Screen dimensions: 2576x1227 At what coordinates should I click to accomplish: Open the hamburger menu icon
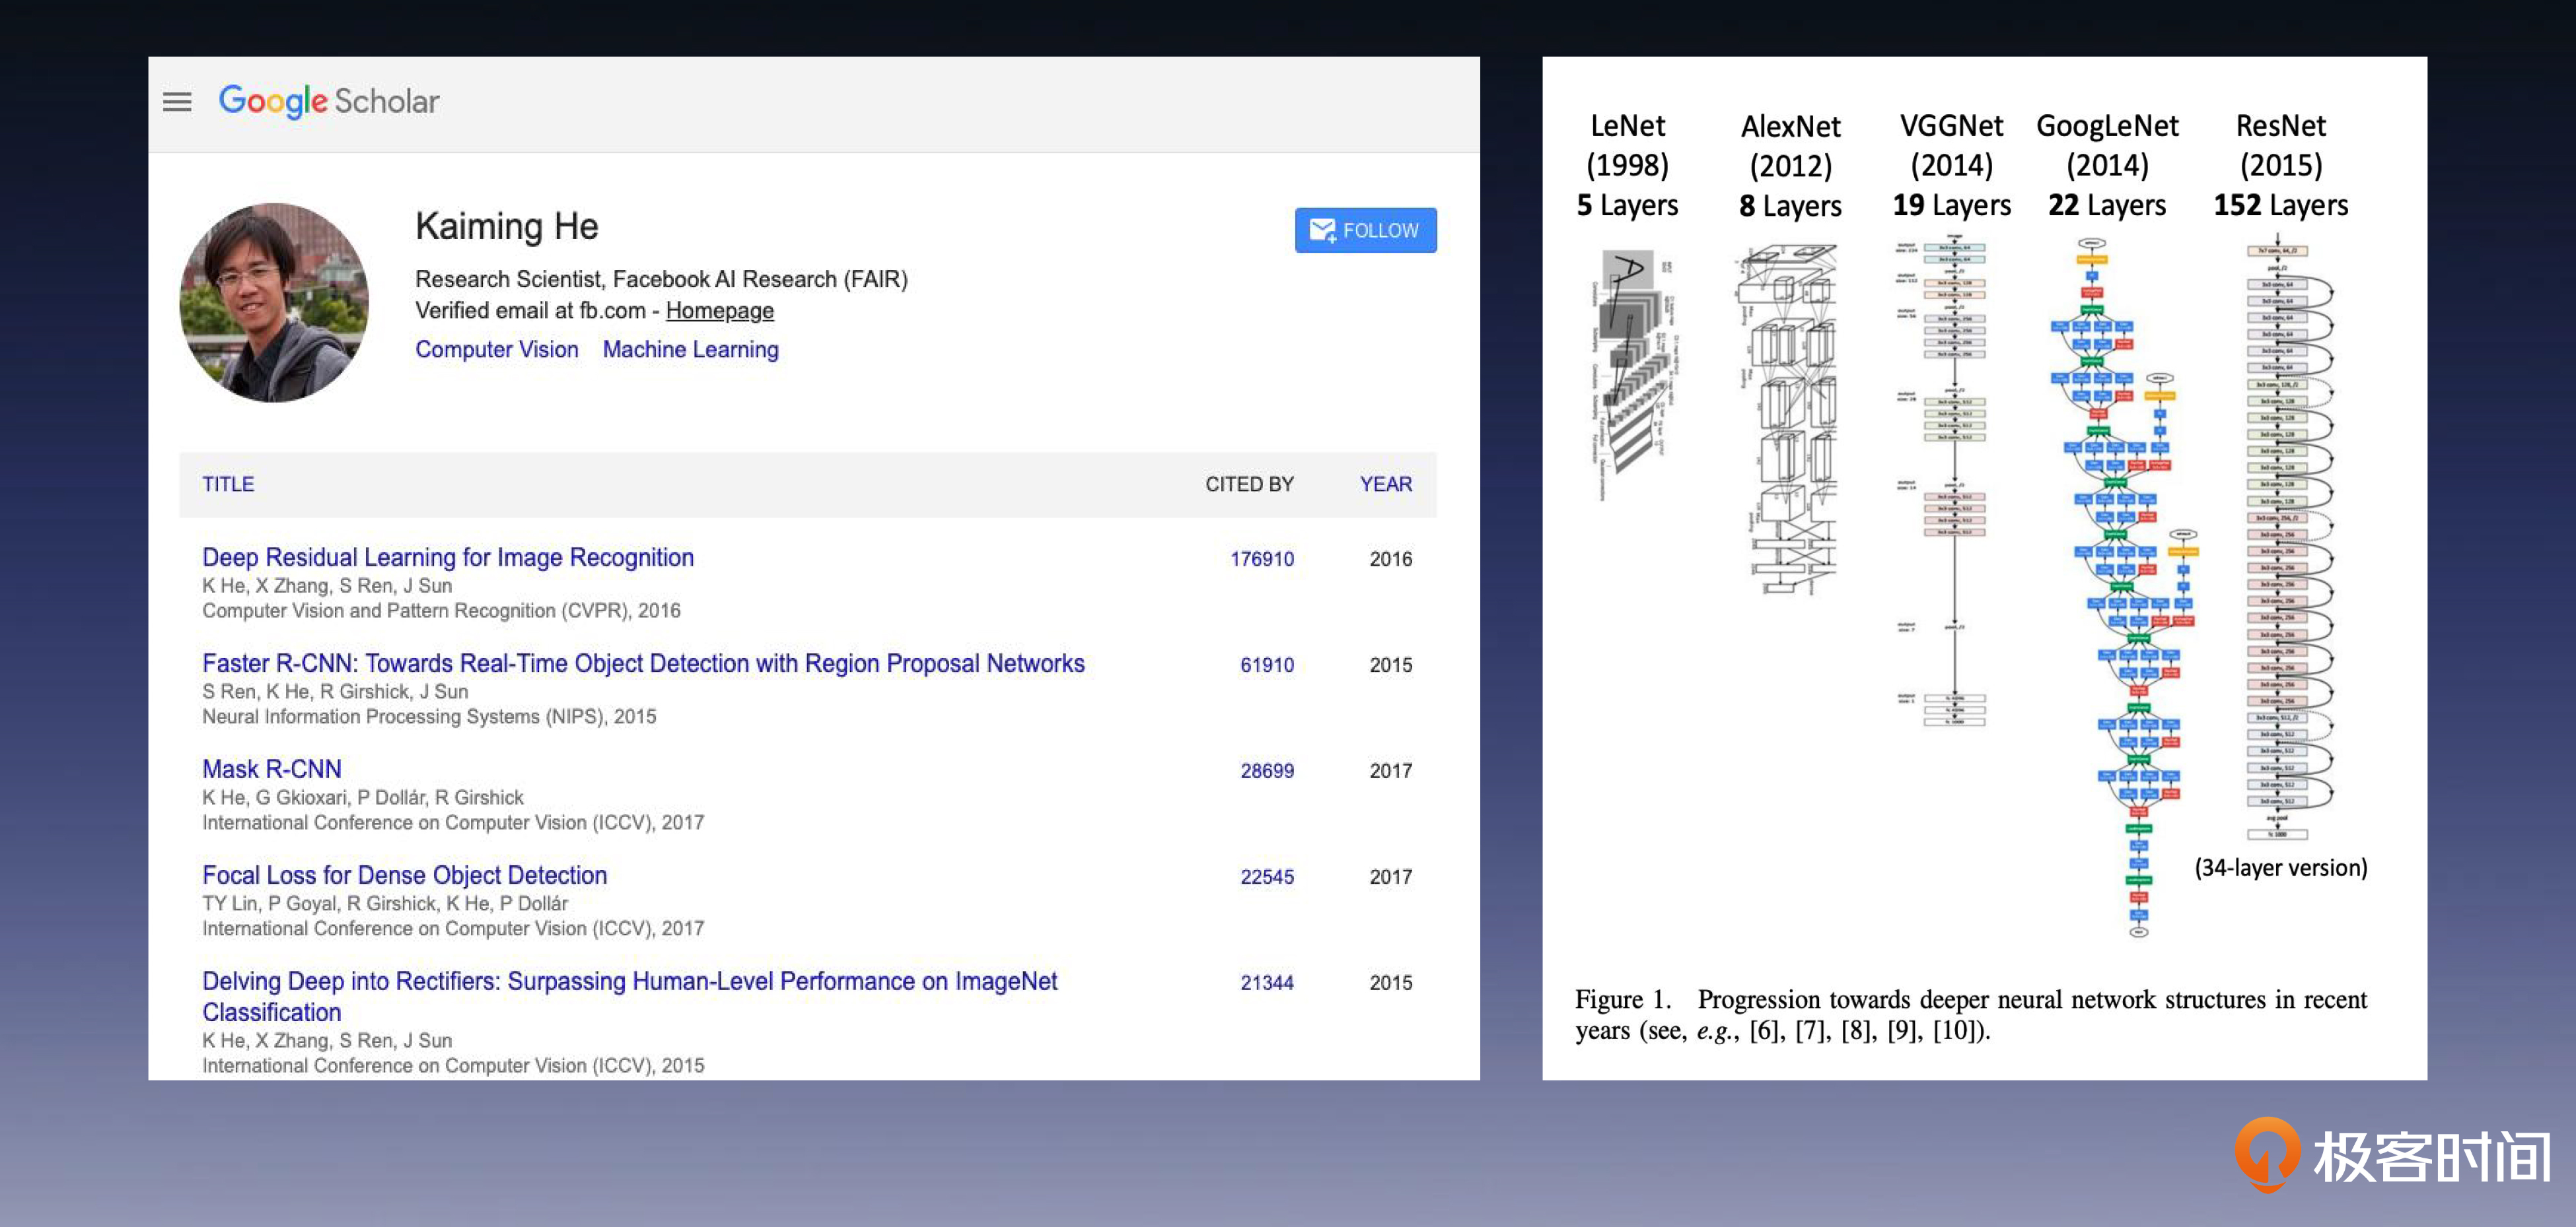pyautogui.click(x=177, y=102)
